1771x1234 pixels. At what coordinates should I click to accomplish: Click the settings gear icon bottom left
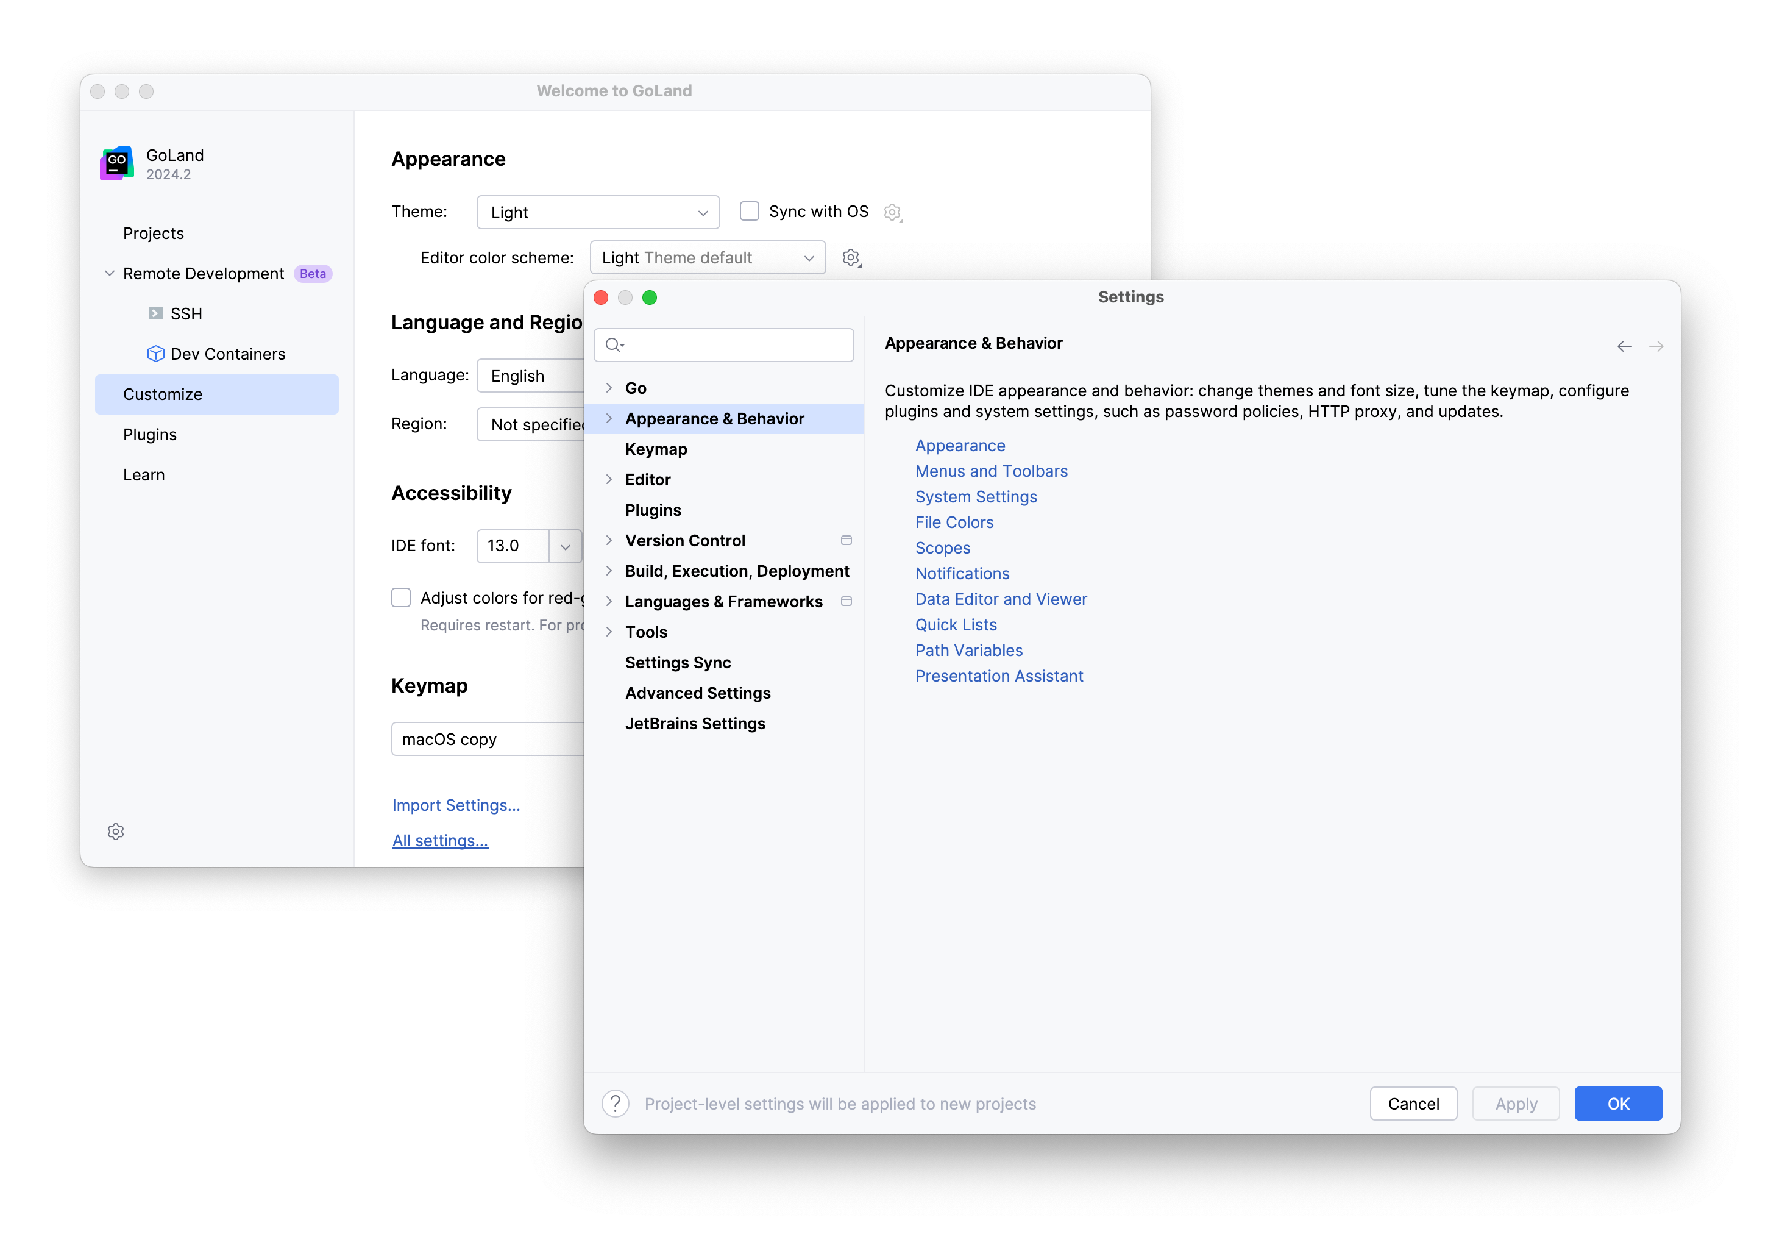[116, 832]
